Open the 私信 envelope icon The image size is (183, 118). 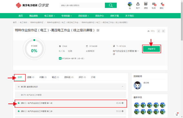(x=154, y=4)
